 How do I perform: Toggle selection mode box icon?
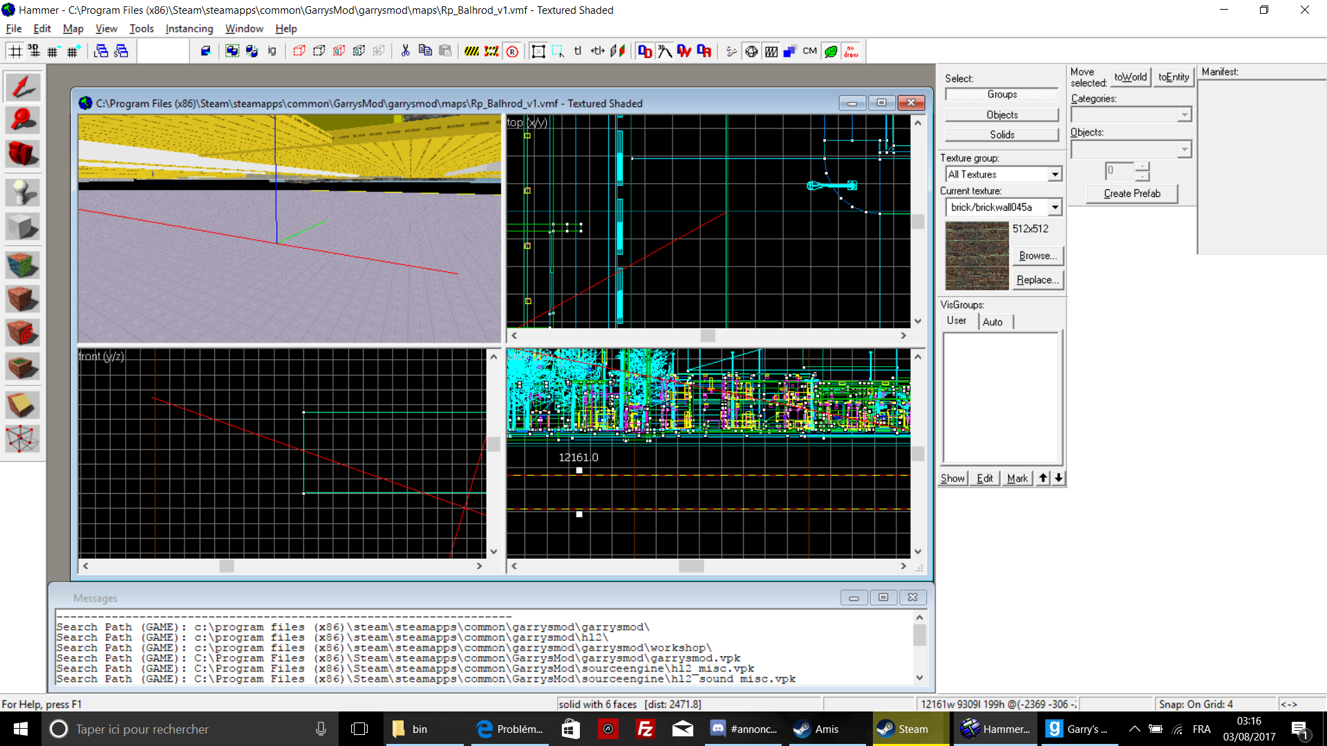[x=538, y=51]
